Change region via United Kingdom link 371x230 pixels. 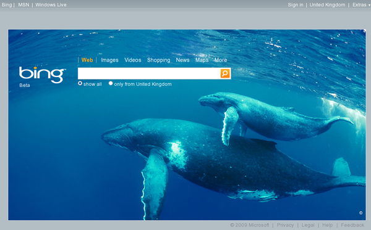pyautogui.click(x=327, y=5)
